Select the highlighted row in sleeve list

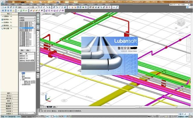[26, 28]
